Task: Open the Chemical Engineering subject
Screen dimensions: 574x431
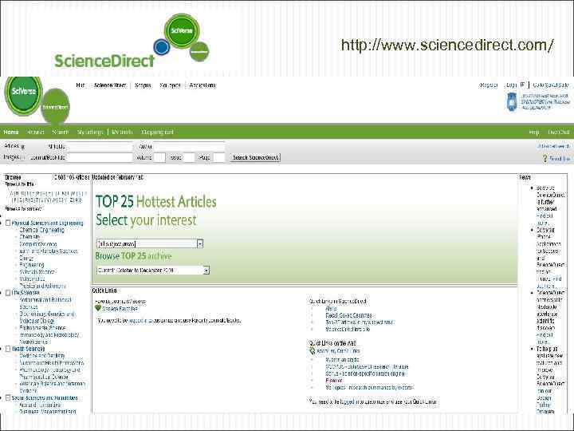Action: [41, 230]
